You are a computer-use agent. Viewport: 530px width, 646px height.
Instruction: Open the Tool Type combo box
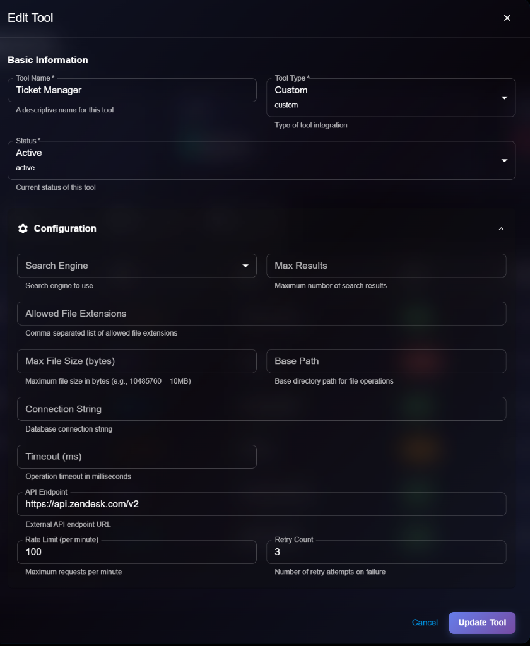pos(391,98)
